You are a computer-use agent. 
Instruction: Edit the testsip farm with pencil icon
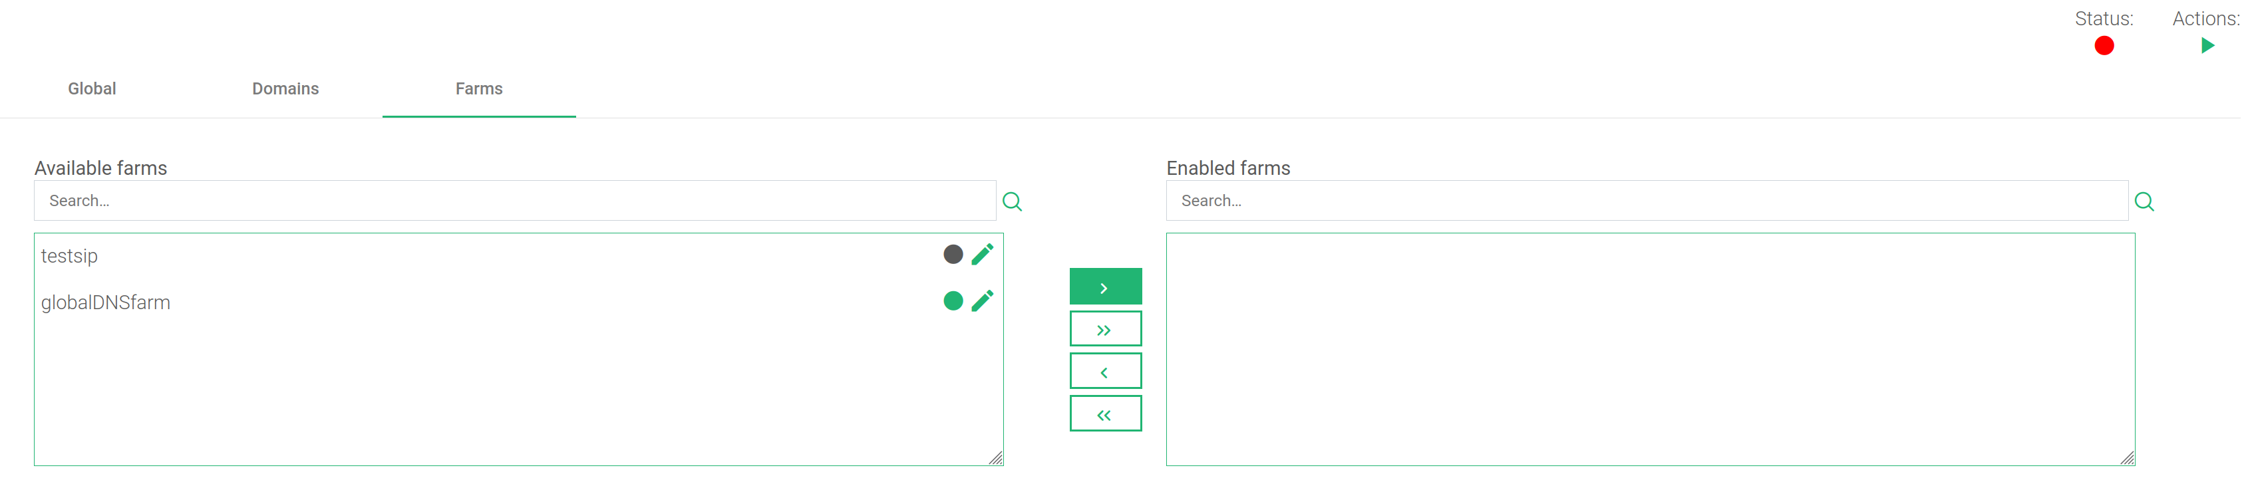[x=983, y=254]
